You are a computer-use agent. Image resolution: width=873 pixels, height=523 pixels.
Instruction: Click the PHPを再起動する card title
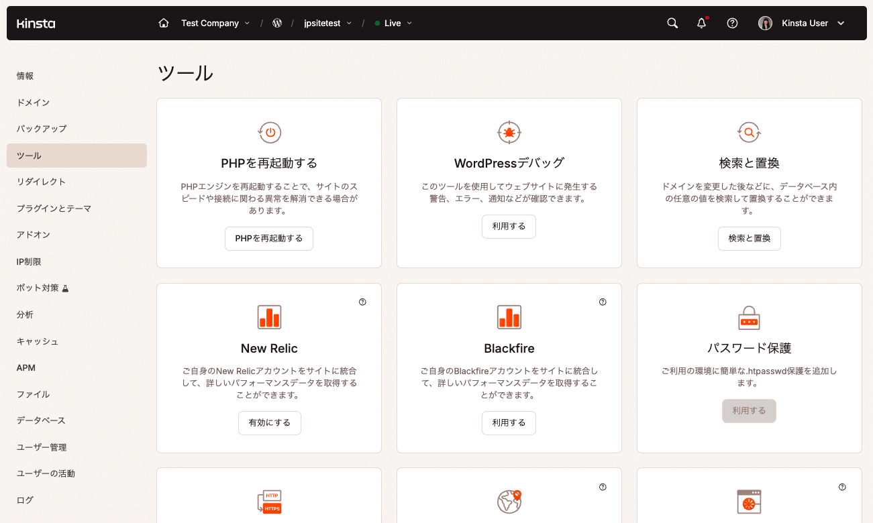[x=269, y=164]
